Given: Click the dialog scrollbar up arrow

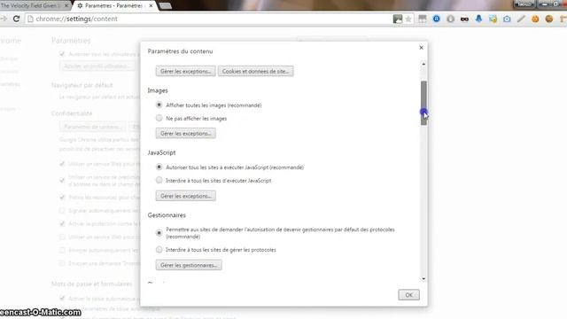Looking at the screenshot, I should (423, 64).
